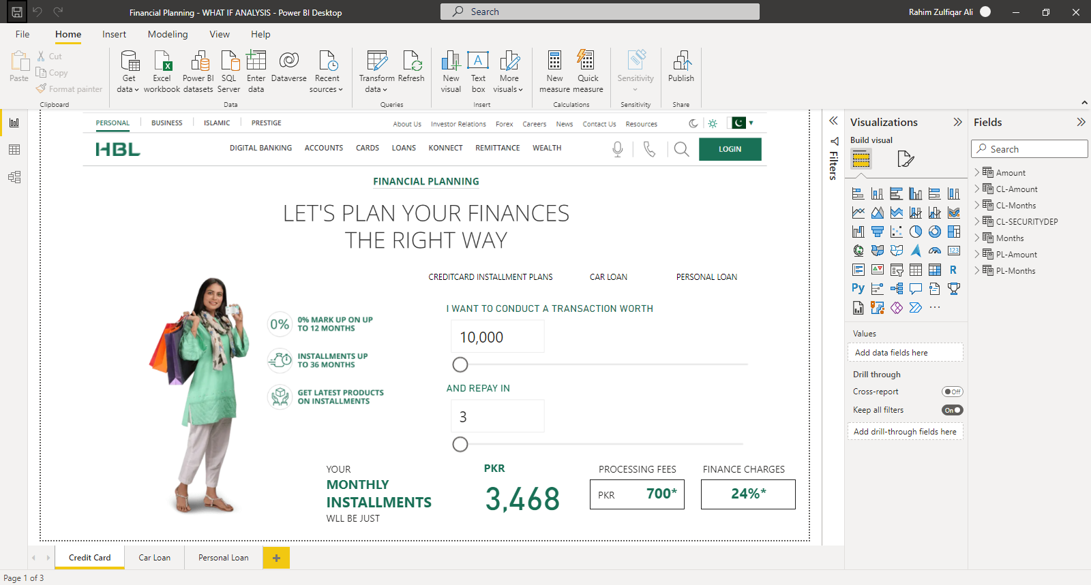Viewport: 1091px width, 585px height.
Task: Expand the CL-Amount table
Action: point(977,189)
